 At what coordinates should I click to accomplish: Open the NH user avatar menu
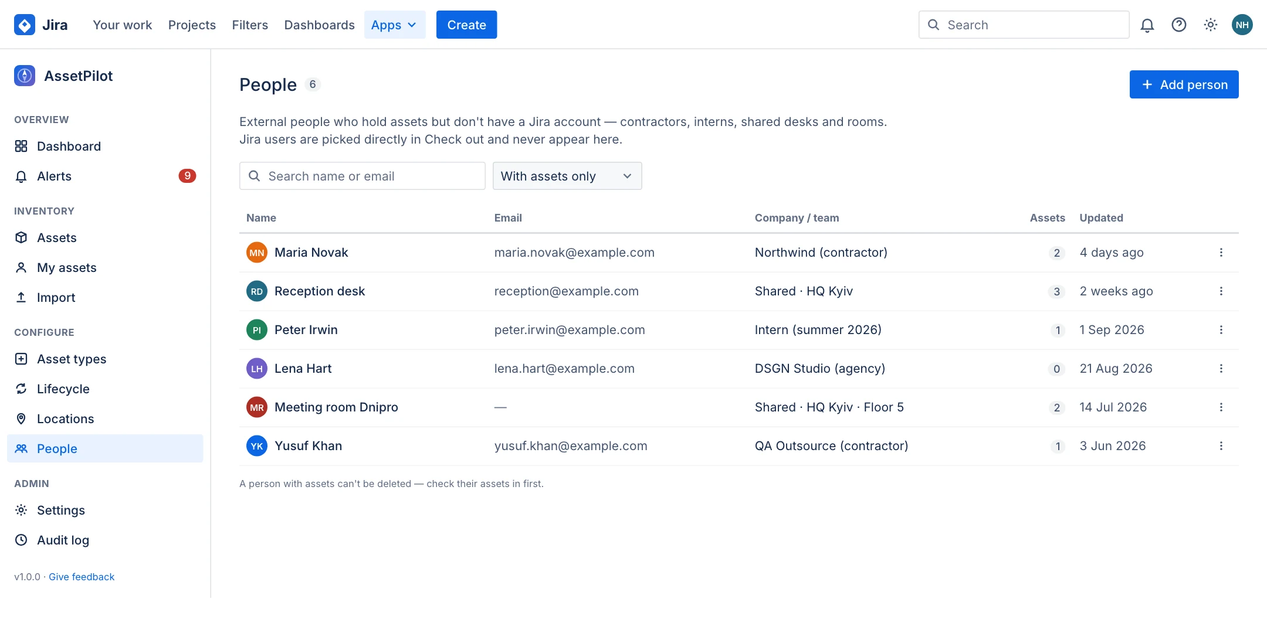tap(1242, 25)
